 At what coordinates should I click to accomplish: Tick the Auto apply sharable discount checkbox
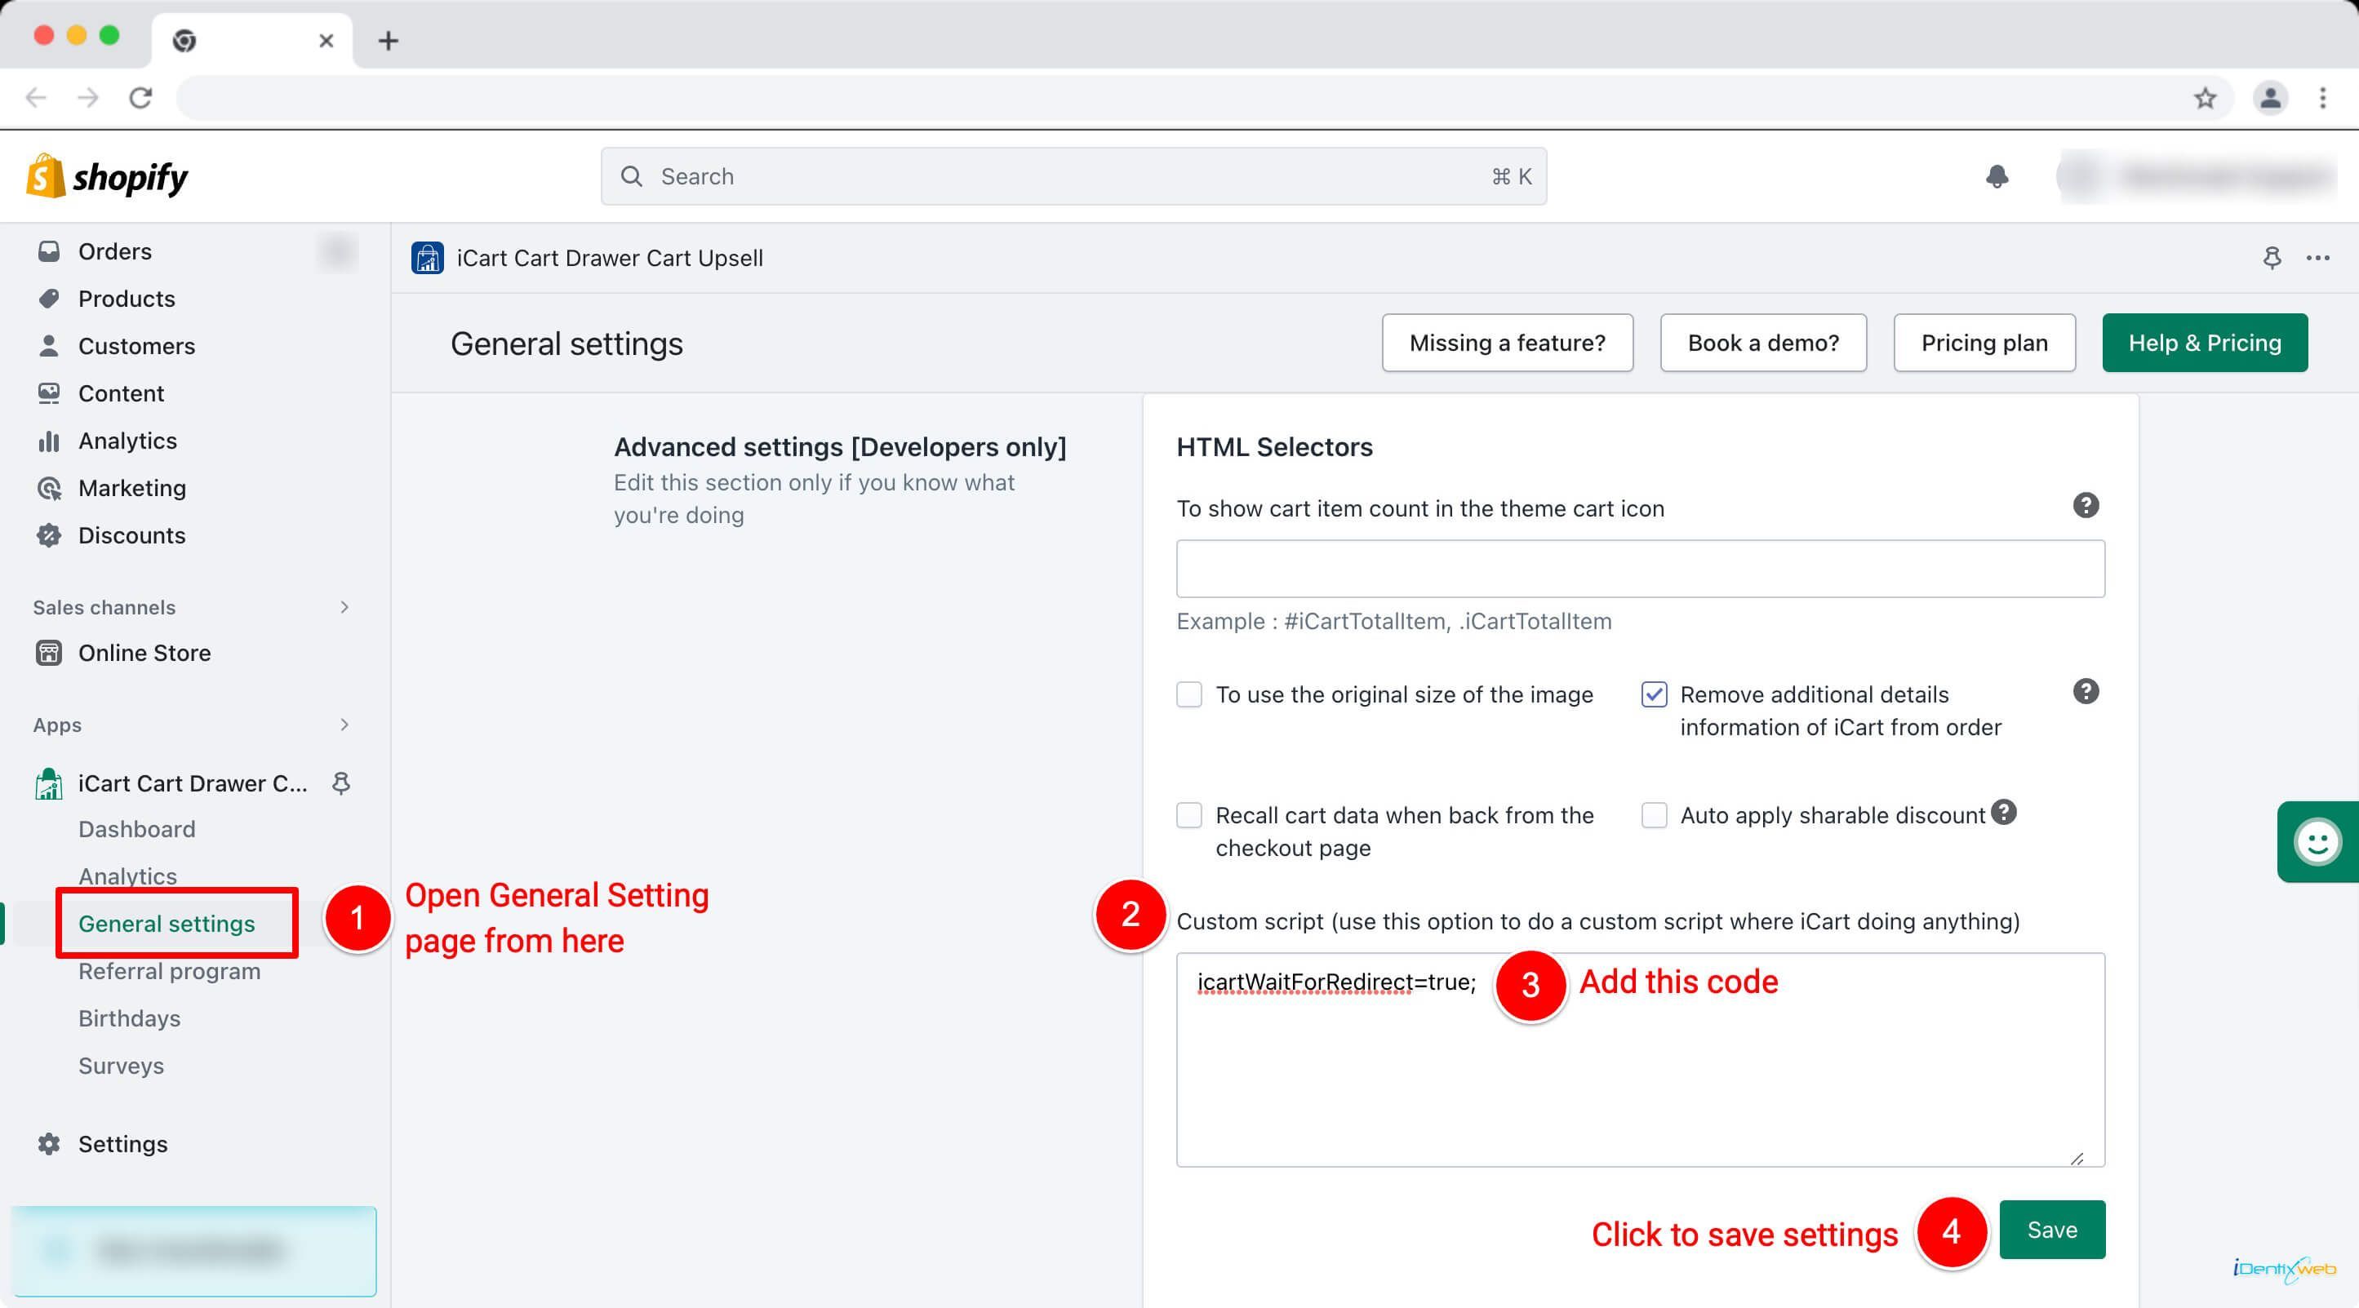coord(1654,815)
